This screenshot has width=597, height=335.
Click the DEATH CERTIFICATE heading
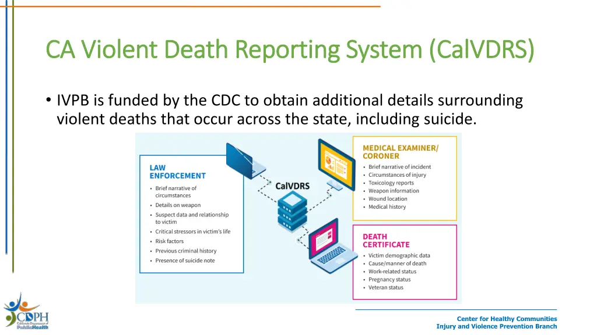[x=386, y=240]
